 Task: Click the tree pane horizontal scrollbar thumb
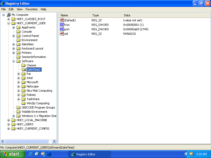(27, 141)
